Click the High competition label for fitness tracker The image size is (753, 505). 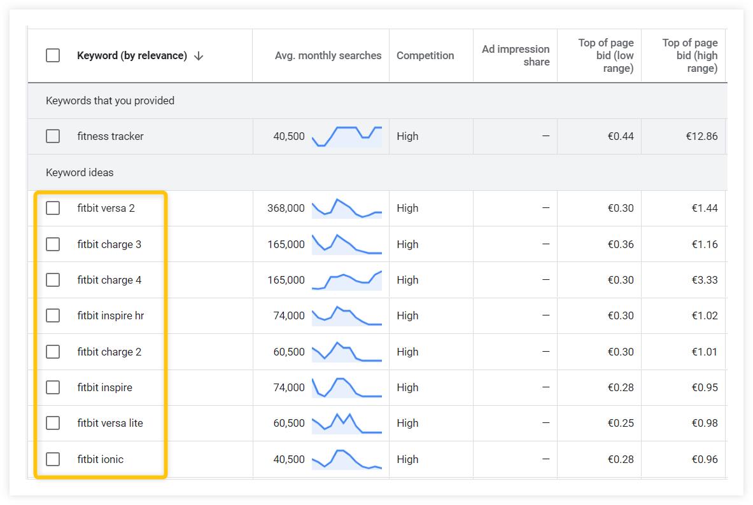[407, 135]
